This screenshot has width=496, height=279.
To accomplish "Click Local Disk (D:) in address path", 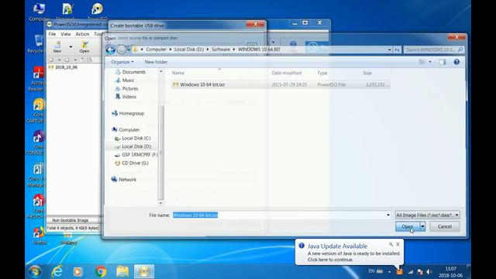I will tap(189, 50).
